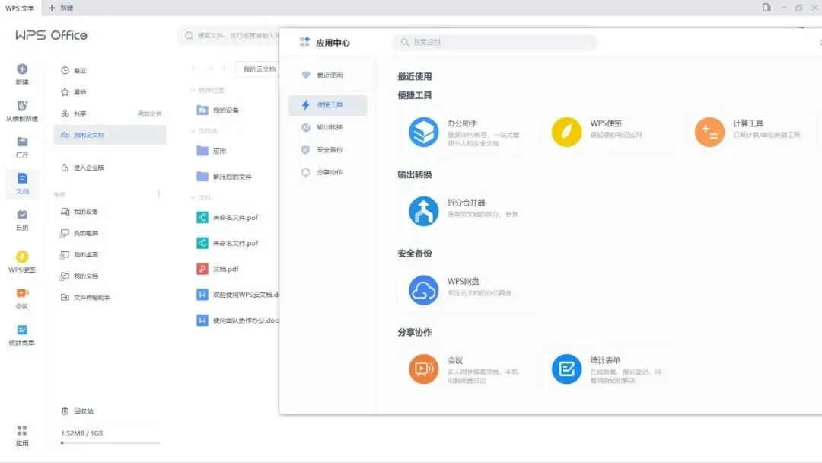Screen dimensions: 822x463
Task: Switch to the WPS 文字 title tab
Action: 20,8
